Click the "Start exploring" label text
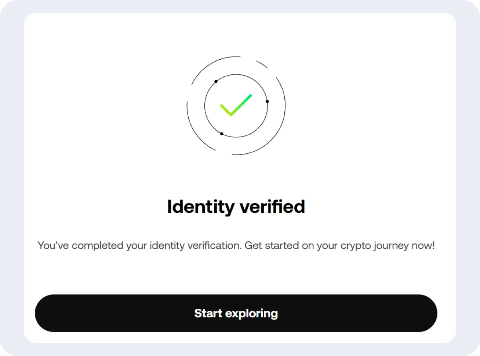 pyautogui.click(x=236, y=314)
